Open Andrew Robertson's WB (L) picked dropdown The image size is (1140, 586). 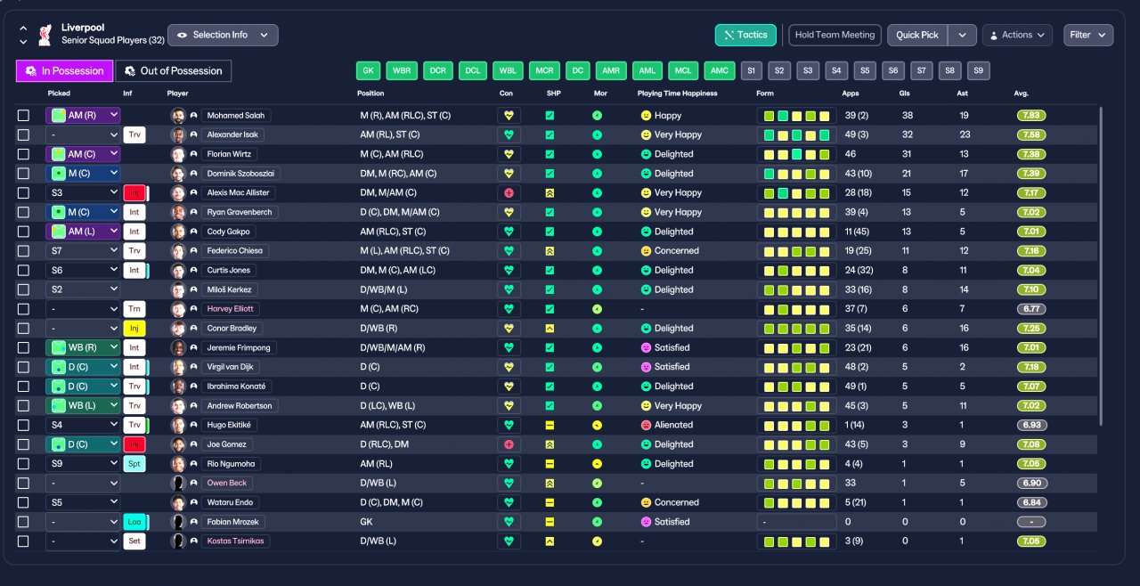click(x=83, y=405)
